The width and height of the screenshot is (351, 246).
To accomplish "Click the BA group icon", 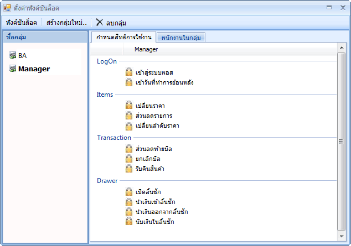I will tap(13, 56).
